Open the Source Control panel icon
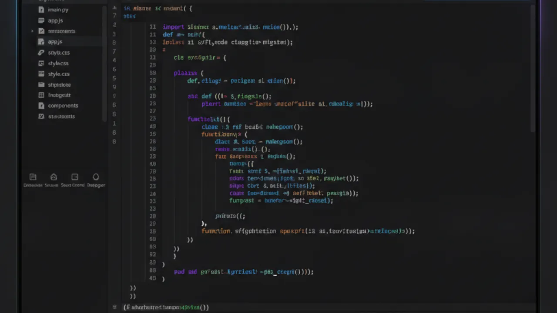Image resolution: width=557 pixels, height=313 pixels. [75, 177]
